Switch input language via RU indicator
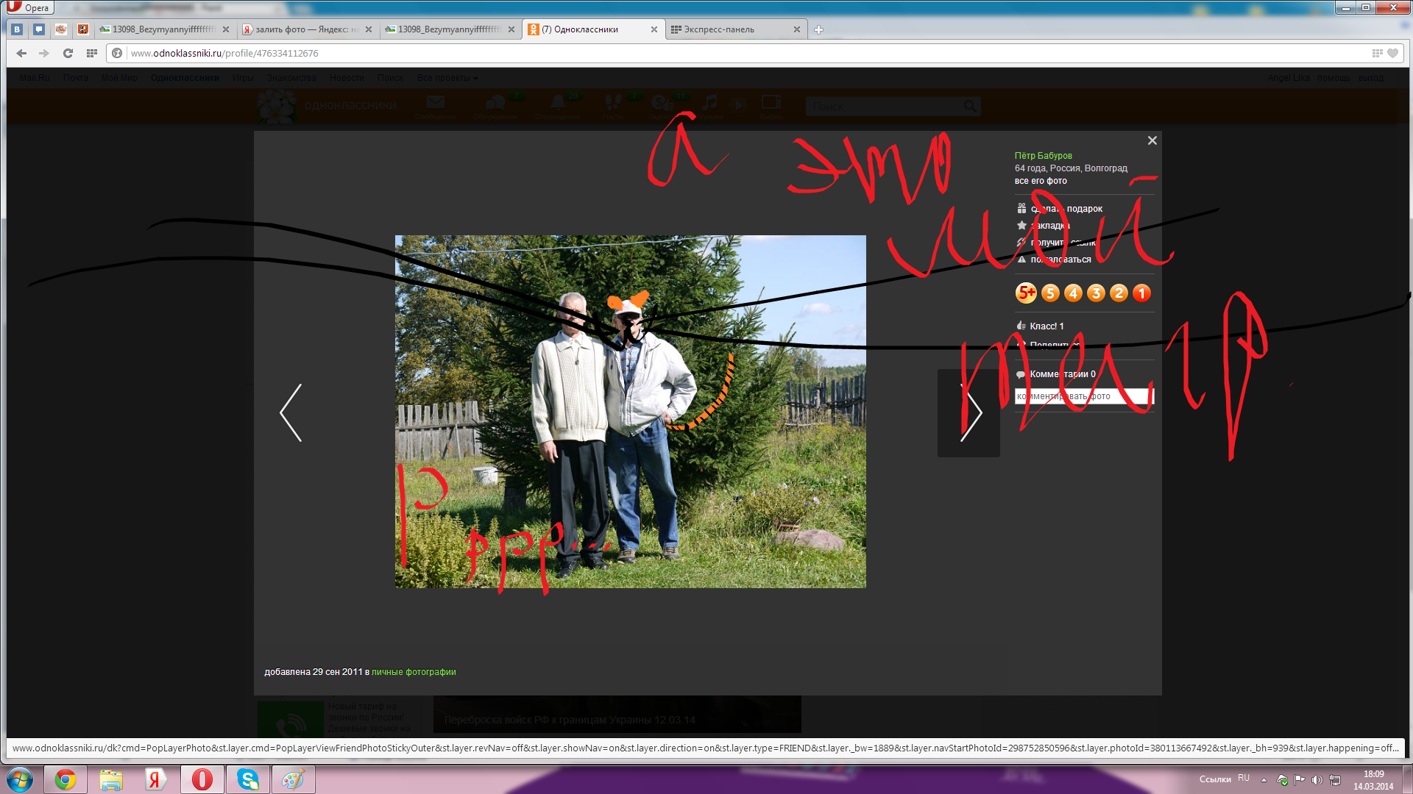The image size is (1413, 794). pos(1244,778)
